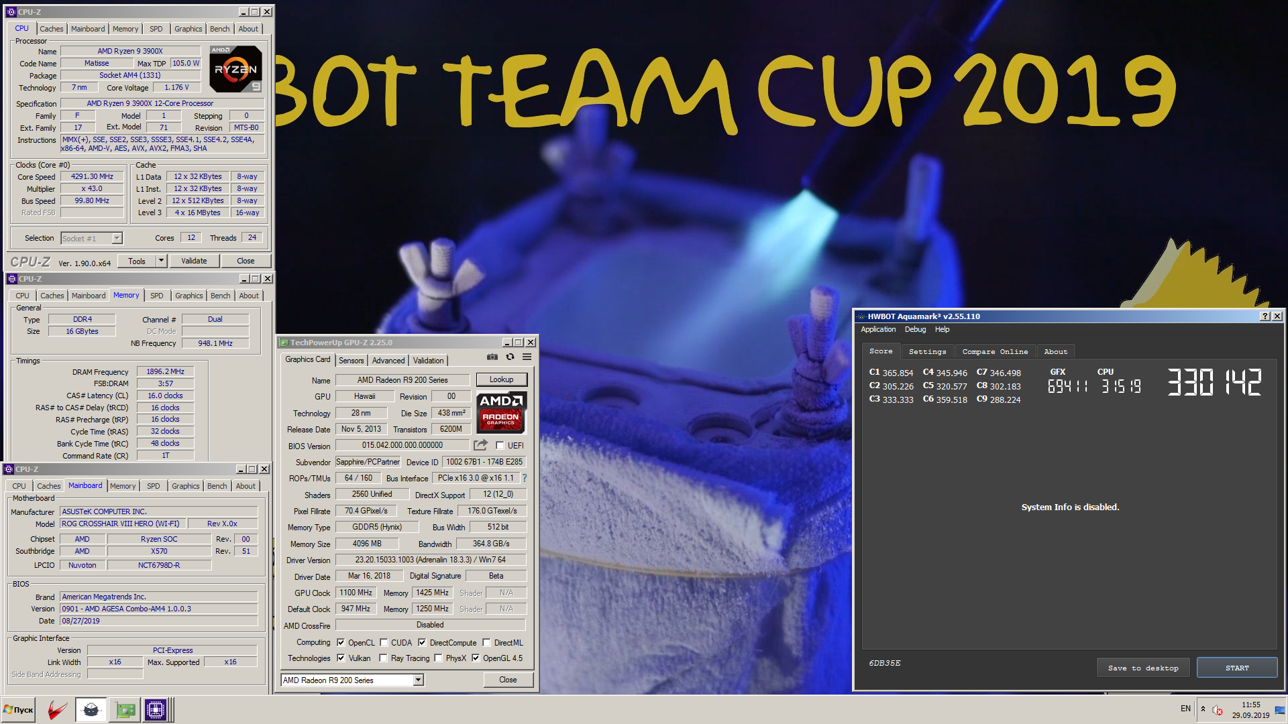Click the GPU-Z Close button
The image size is (1288, 724).
point(508,680)
